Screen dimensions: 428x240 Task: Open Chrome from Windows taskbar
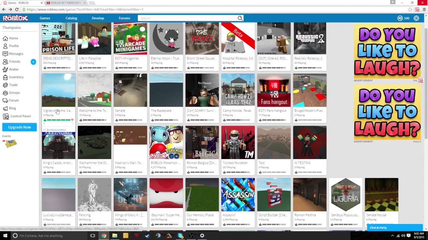(x=104, y=235)
